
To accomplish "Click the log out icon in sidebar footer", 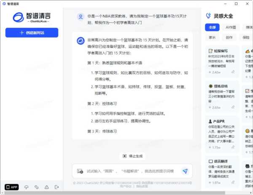I will point(57,187).
